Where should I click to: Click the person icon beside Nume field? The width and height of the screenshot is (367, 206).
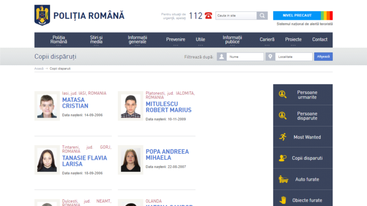coord(222,56)
